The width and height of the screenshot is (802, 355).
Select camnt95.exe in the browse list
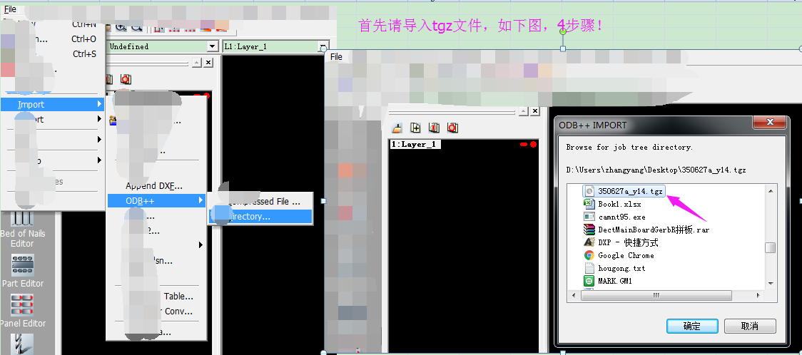click(615, 217)
